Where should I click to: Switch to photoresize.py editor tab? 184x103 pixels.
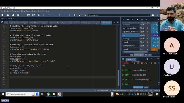[73, 23]
